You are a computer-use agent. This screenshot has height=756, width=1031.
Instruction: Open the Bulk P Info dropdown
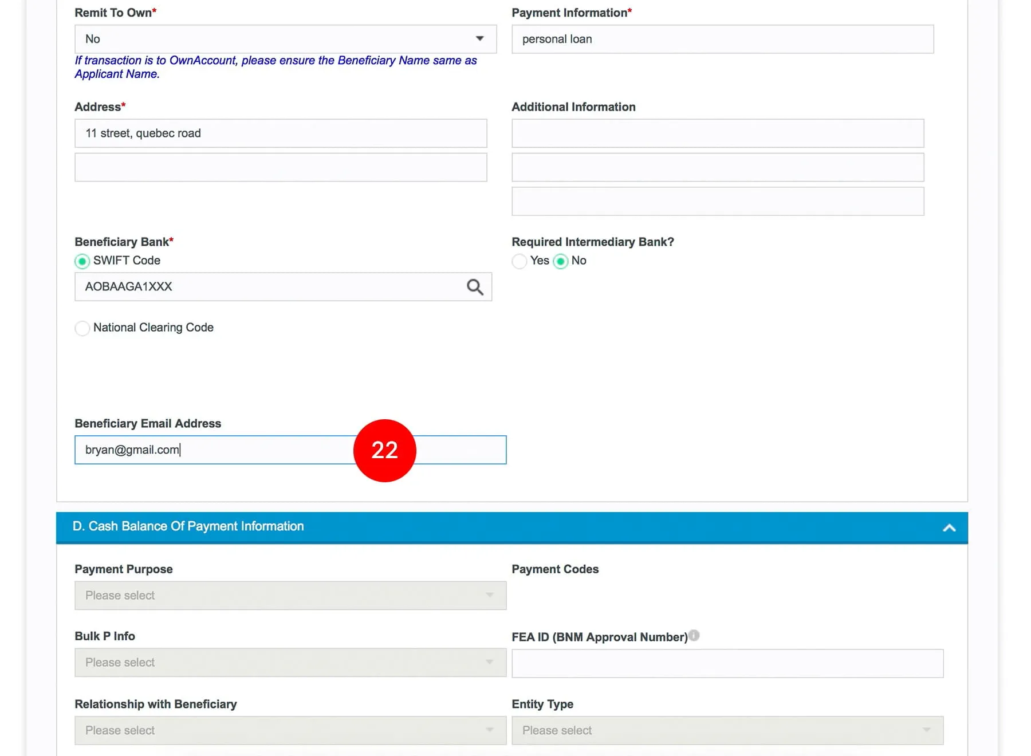tap(290, 663)
